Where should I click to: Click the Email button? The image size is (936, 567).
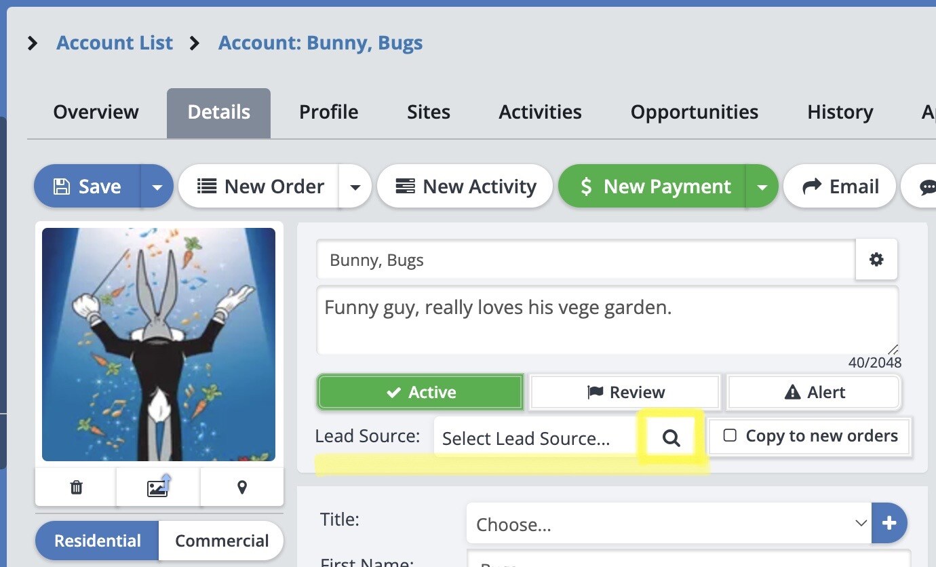[840, 187]
